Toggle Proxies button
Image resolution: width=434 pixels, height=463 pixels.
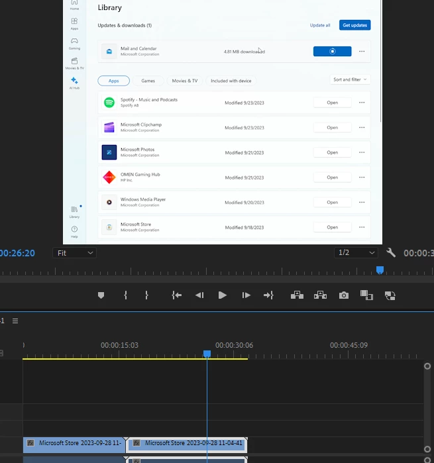pos(390,295)
